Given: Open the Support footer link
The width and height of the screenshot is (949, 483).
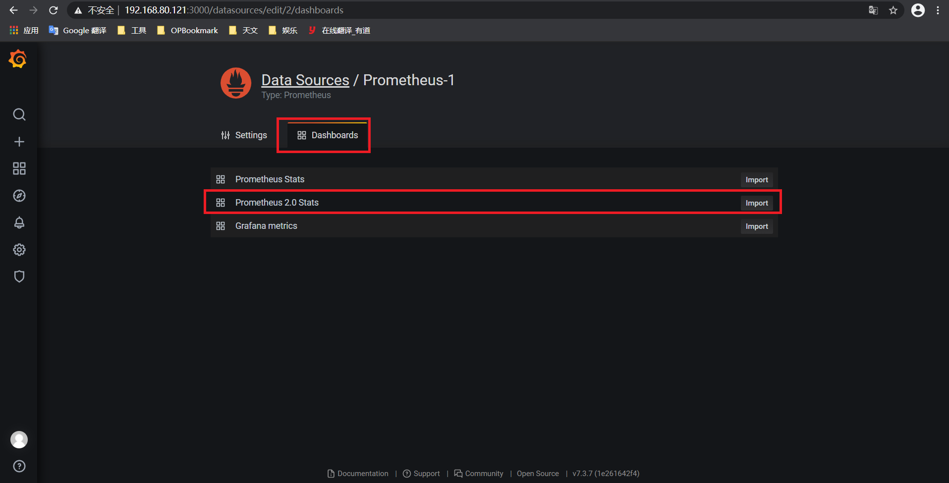Looking at the screenshot, I should [x=421, y=474].
